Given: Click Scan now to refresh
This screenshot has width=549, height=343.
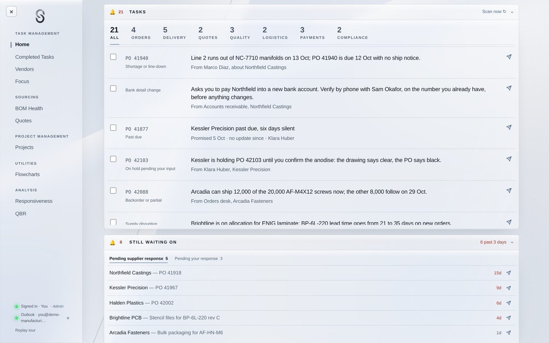Looking at the screenshot, I should coord(494,11).
